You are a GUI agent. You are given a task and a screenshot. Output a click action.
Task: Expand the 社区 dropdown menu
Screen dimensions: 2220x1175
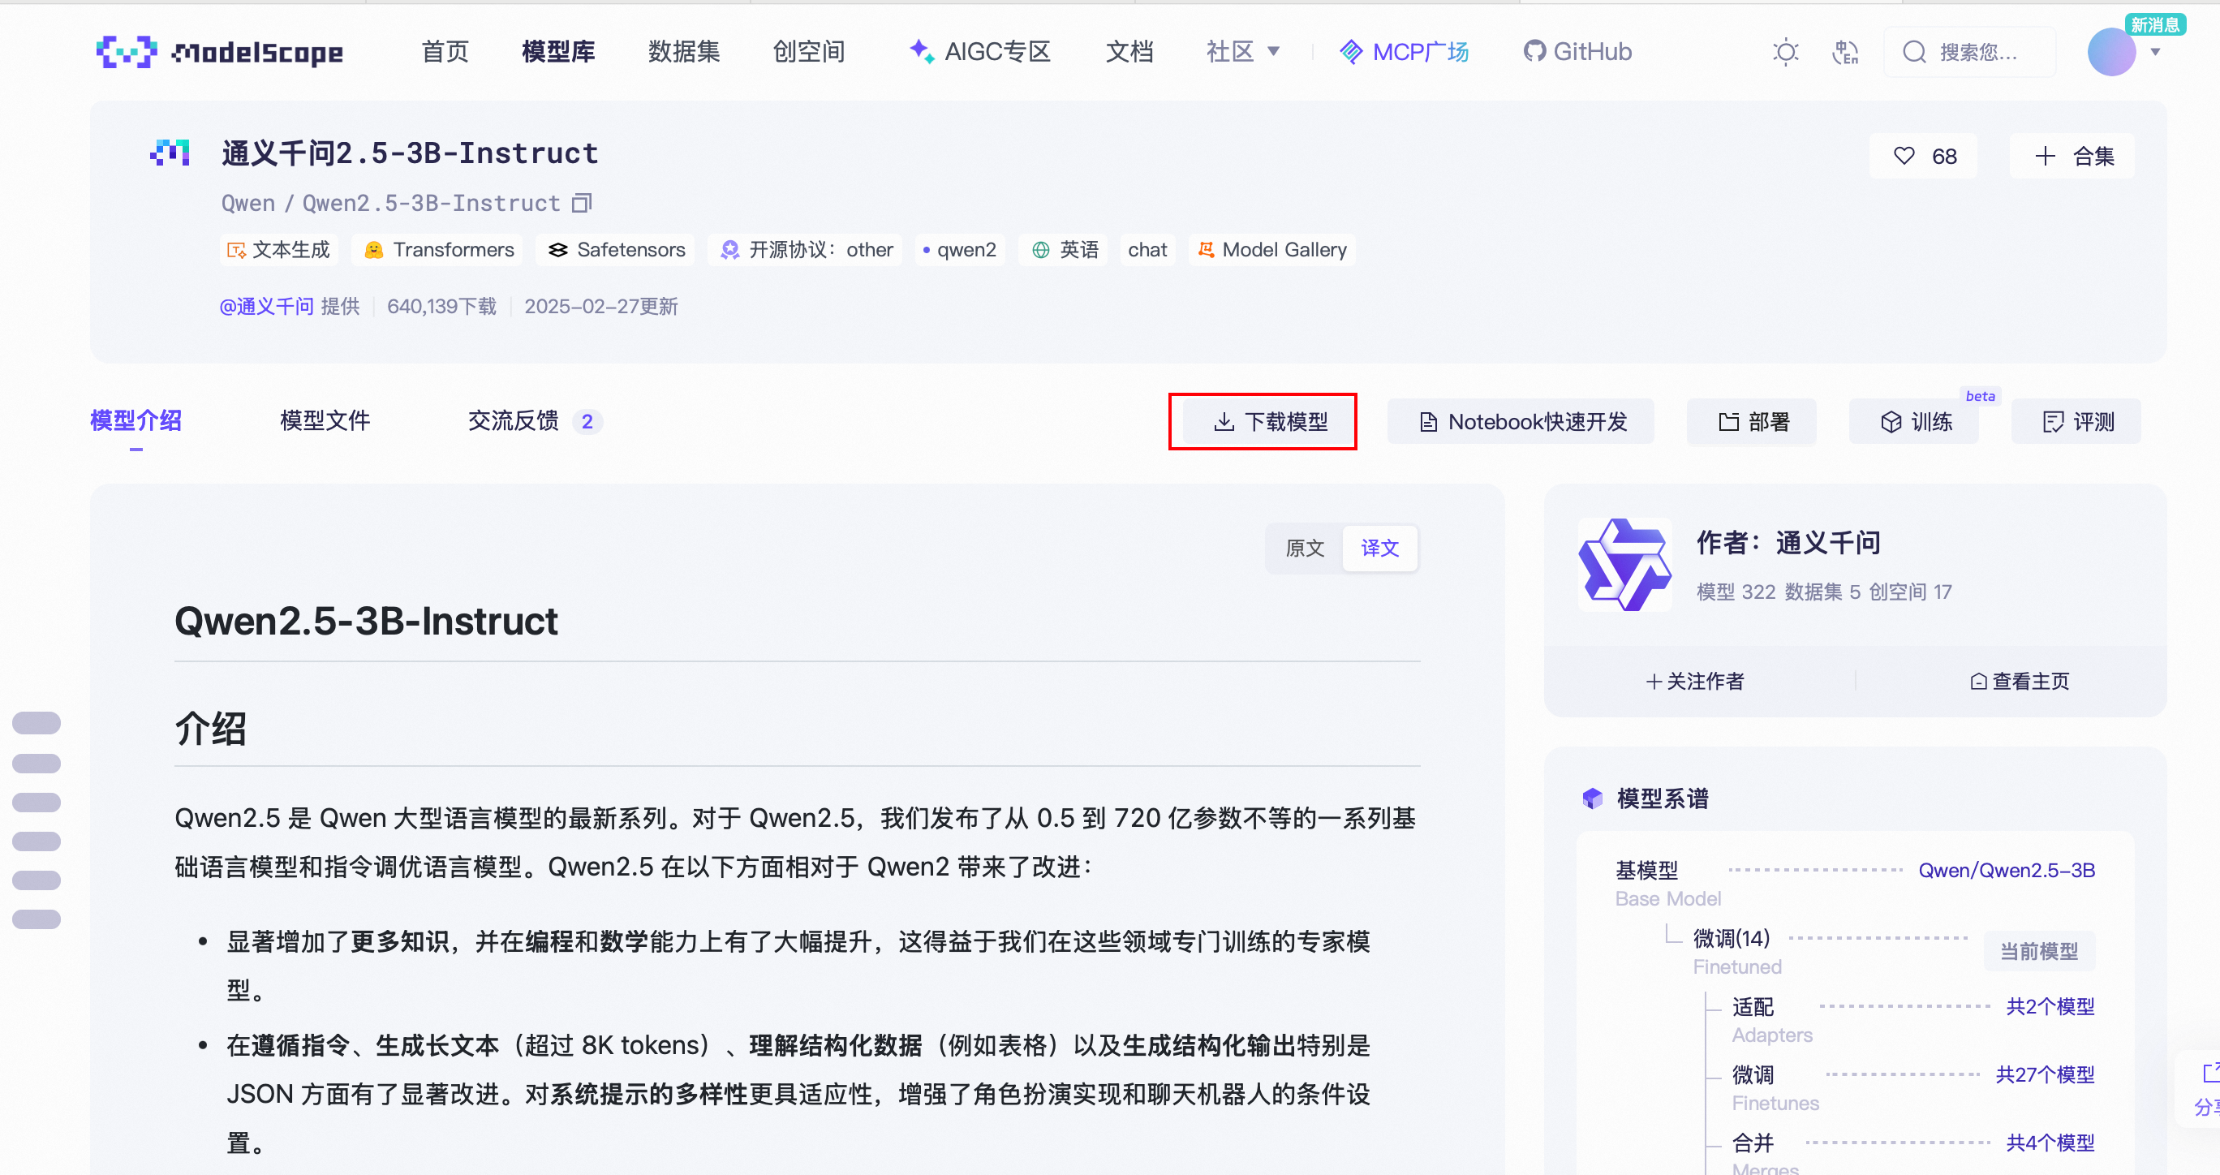click(1242, 51)
